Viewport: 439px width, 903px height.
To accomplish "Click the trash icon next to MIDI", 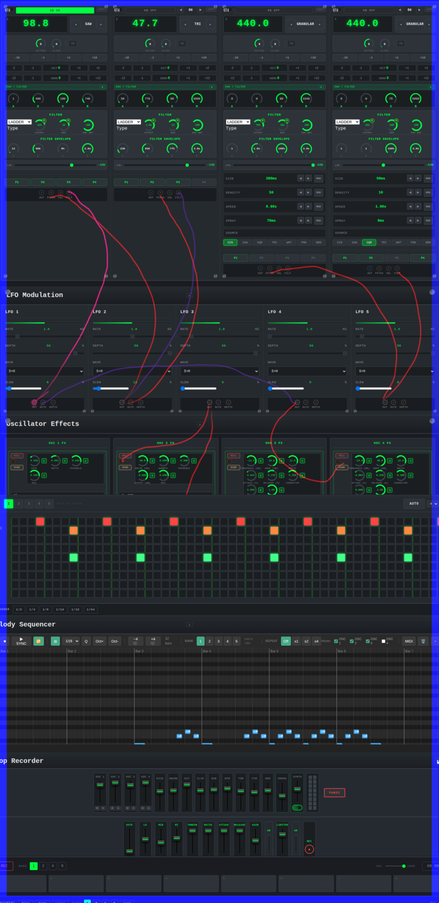I will tap(423, 641).
